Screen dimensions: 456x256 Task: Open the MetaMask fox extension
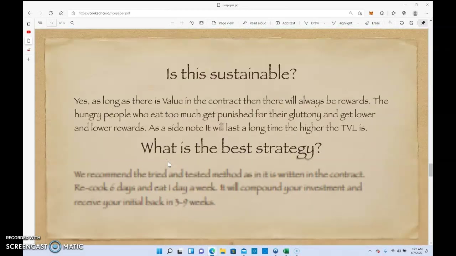(x=371, y=13)
